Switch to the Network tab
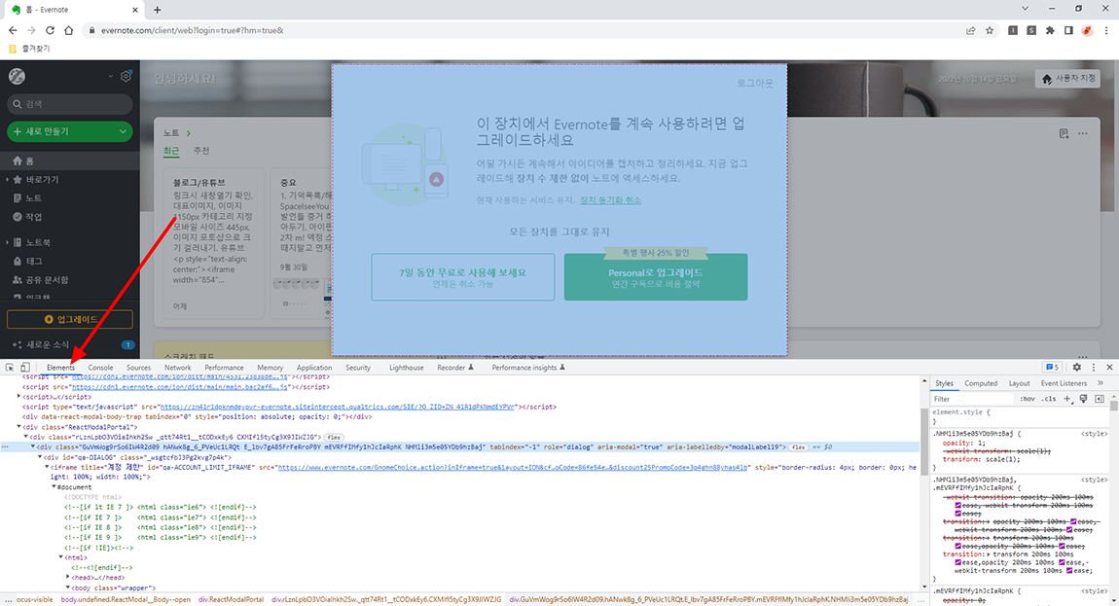 178,368
